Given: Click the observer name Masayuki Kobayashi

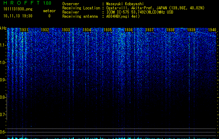Looking at the screenshot, I should coord(125,4).
